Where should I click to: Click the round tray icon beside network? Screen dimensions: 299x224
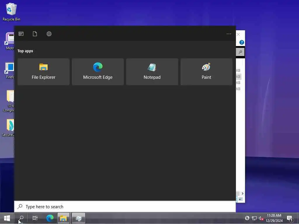tap(247, 218)
